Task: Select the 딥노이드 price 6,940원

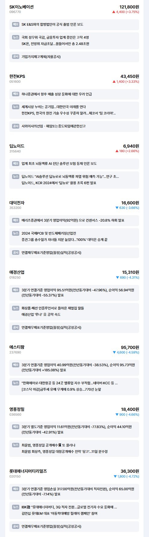Action: click(131, 146)
